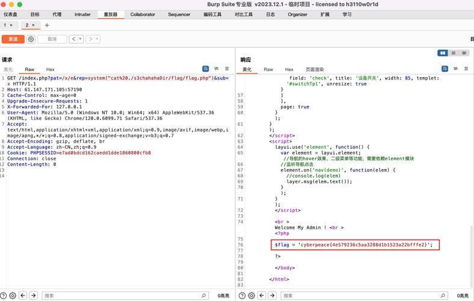This screenshot has width=474, height=301.
Task: Jump to previous request search match
Action: (23, 296)
